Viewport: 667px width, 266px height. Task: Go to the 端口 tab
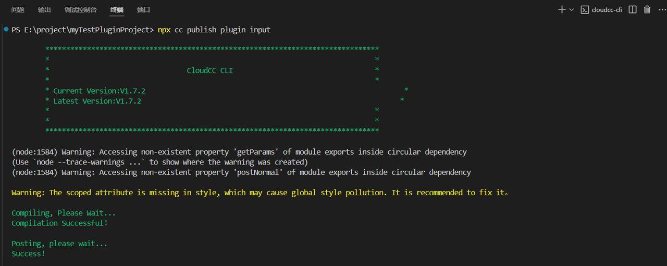pyautogui.click(x=143, y=10)
